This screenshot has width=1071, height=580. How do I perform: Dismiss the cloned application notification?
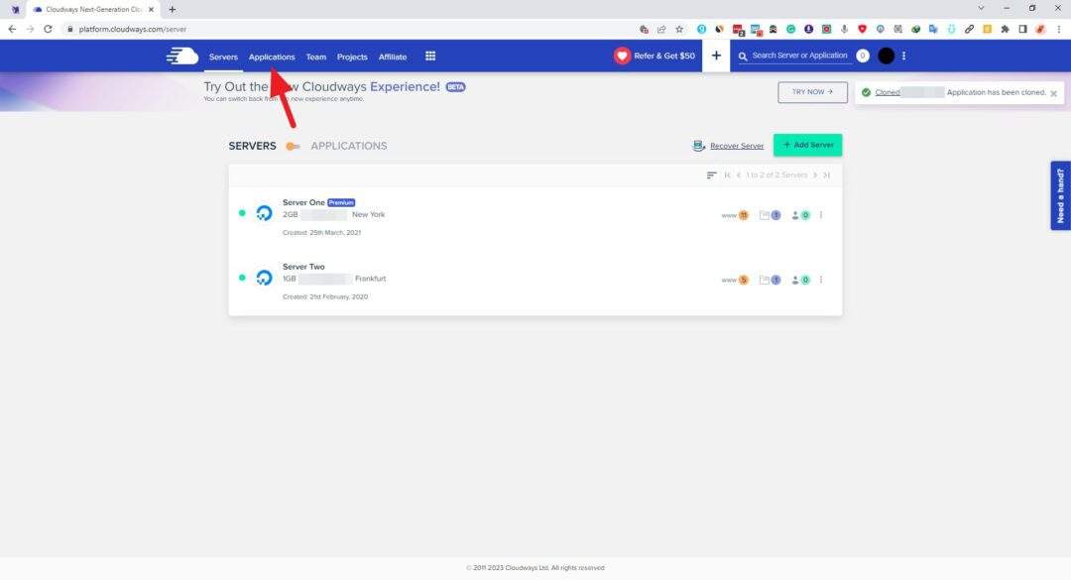[1053, 93]
